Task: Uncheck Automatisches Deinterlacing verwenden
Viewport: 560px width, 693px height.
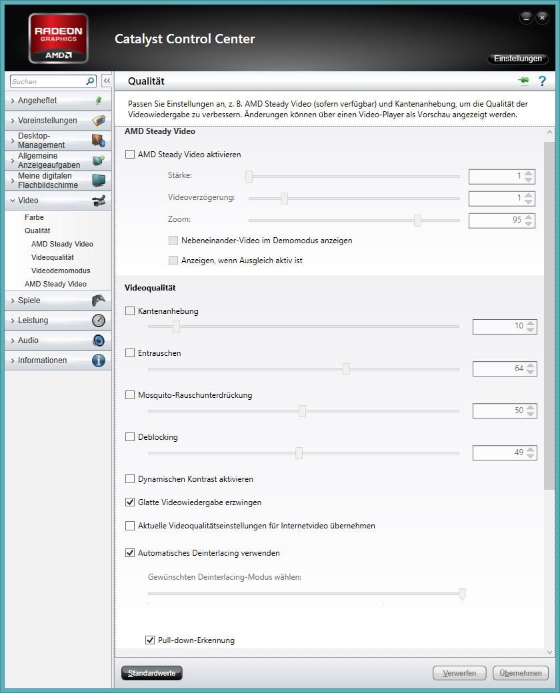Action: pos(130,553)
